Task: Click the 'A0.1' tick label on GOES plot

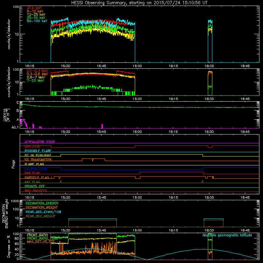Action: (x=15, y=127)
